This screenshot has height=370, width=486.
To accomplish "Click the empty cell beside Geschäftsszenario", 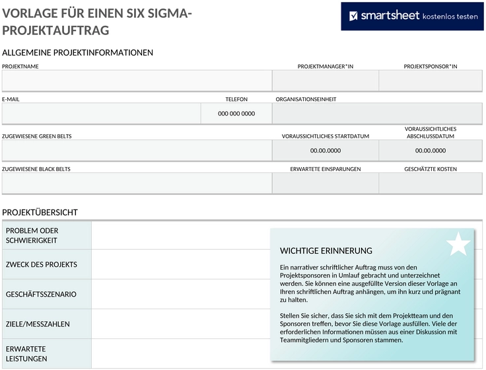I will click(181, 294).
